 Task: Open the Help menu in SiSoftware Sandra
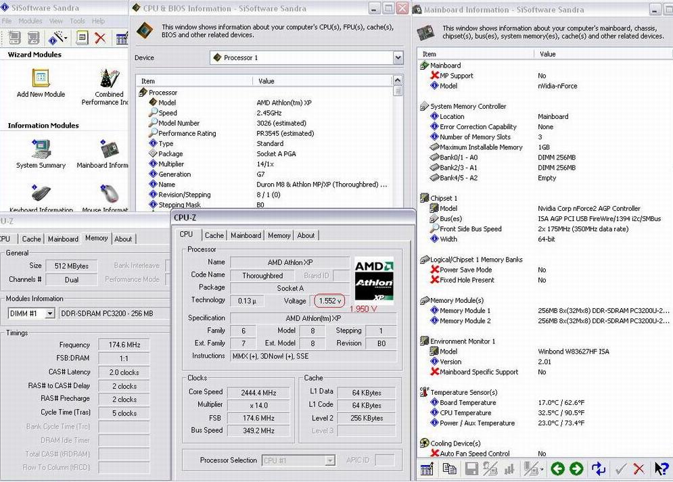tap(98, 20)
